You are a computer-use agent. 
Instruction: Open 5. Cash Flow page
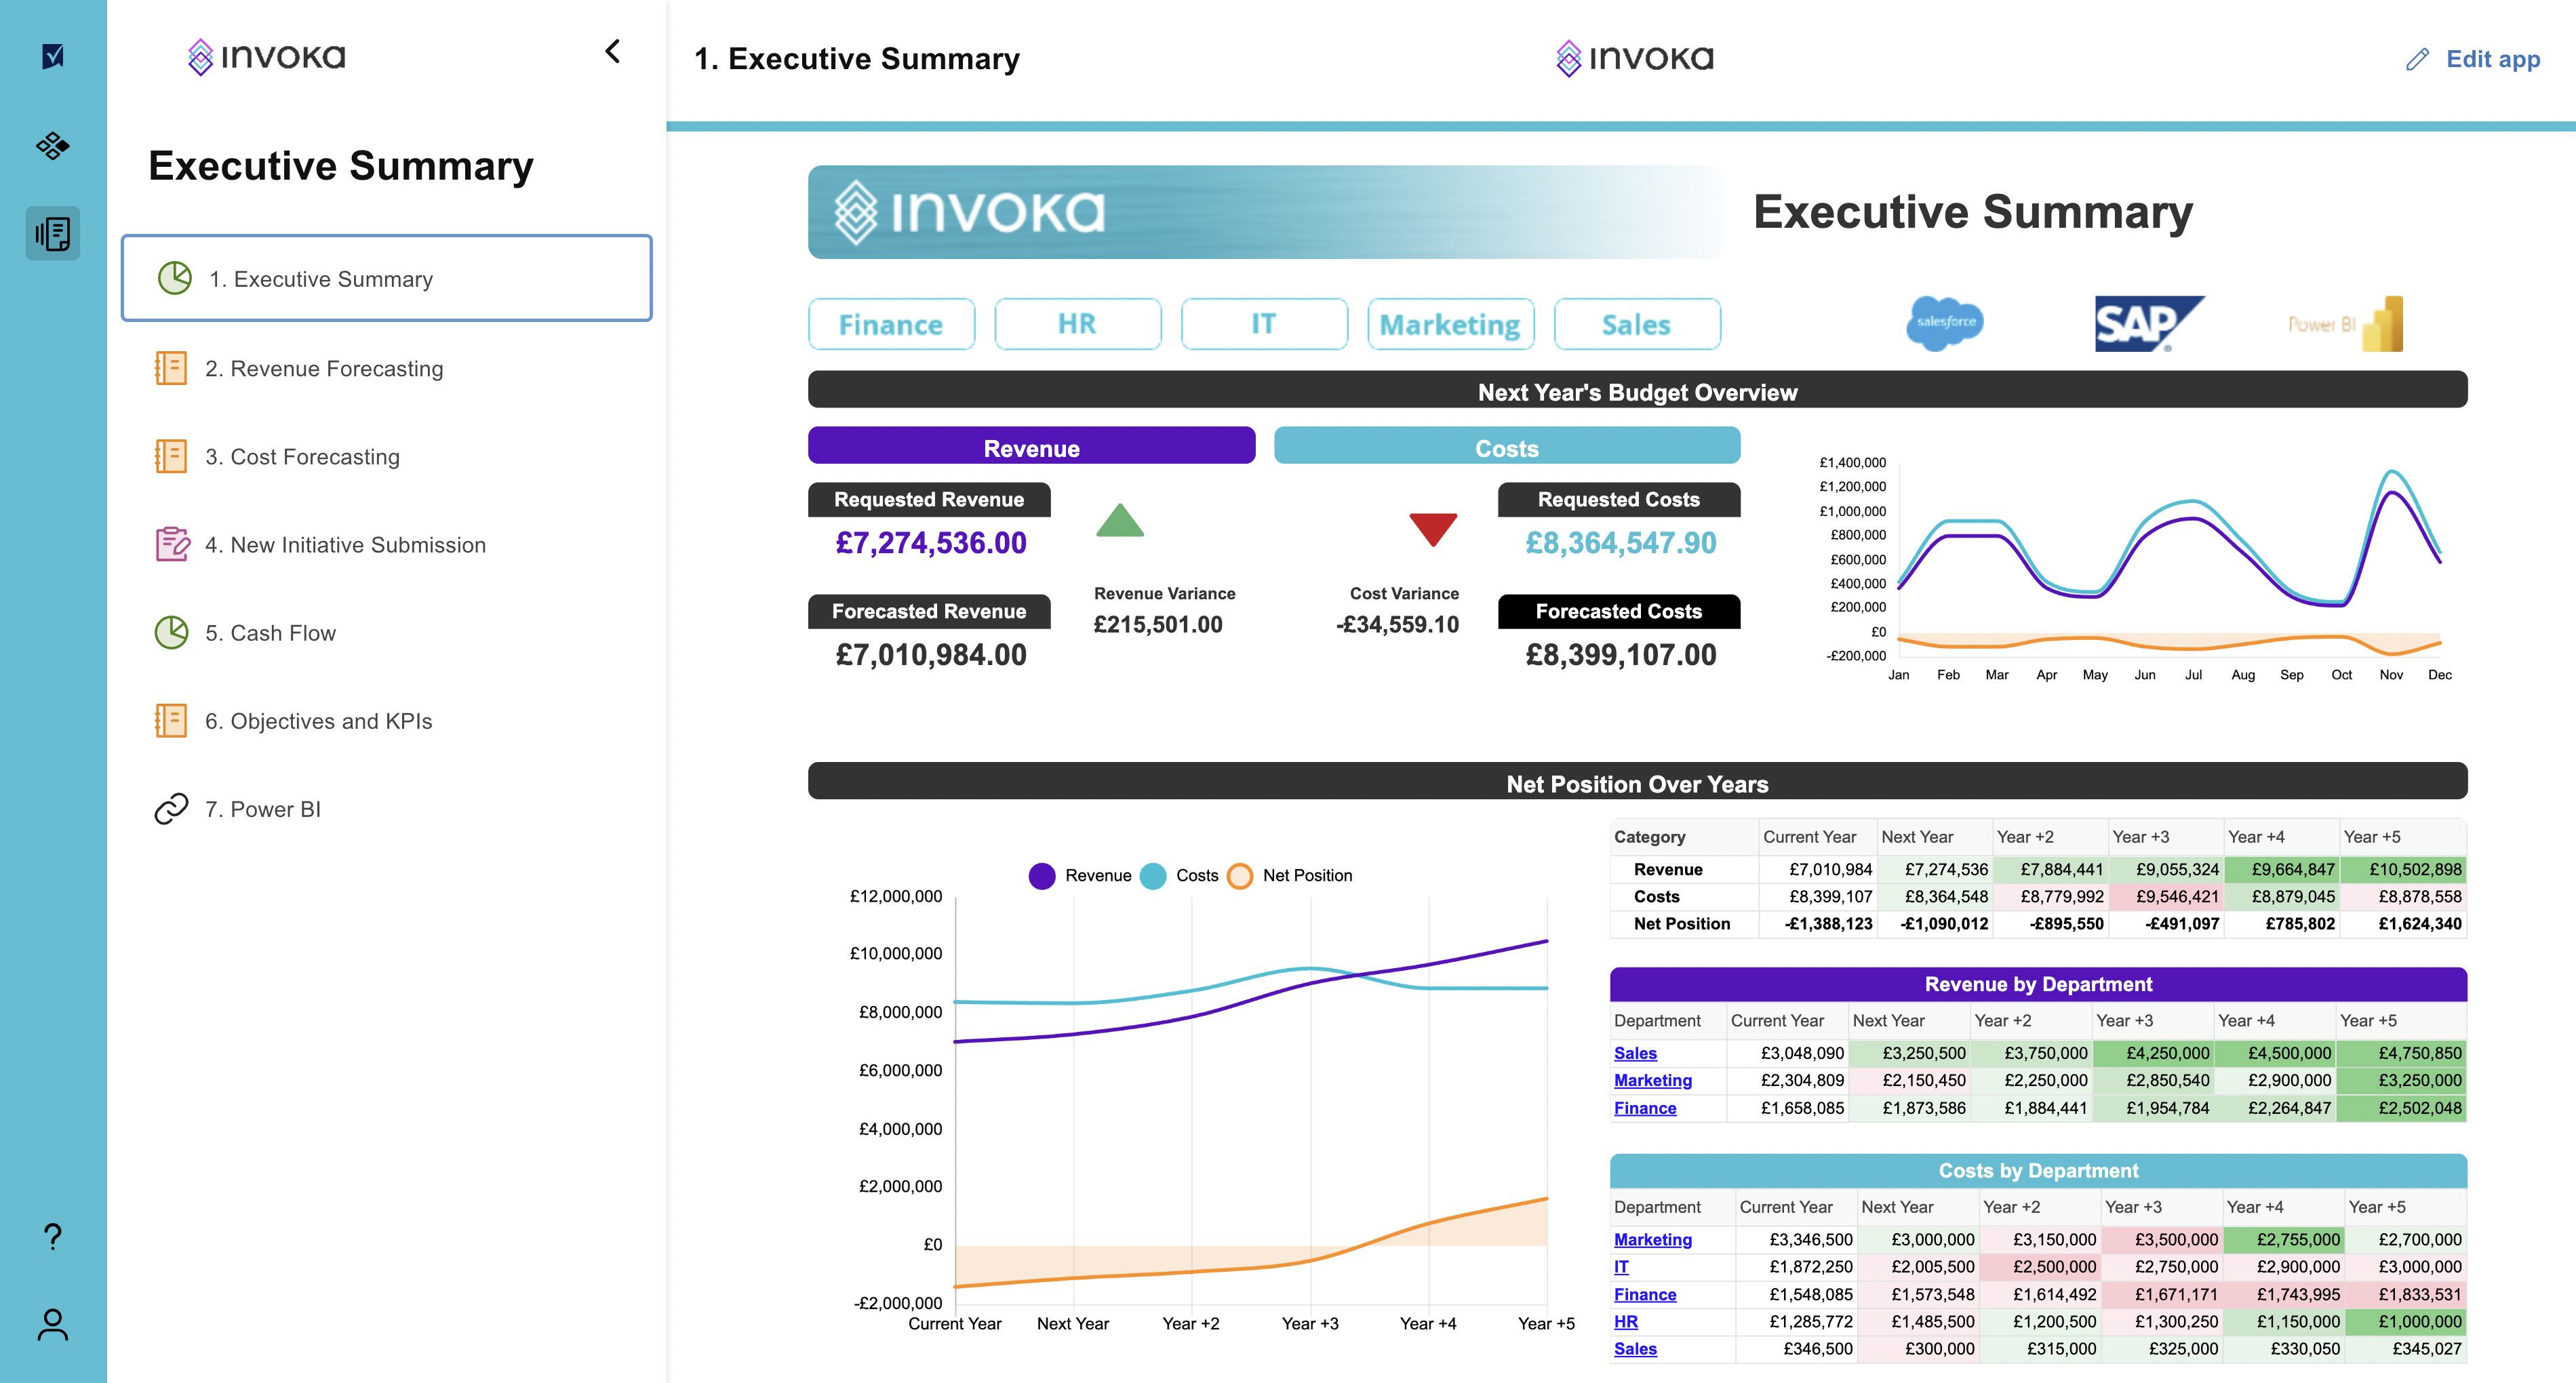pos(386,632)
